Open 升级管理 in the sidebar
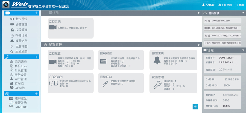Viewport: 246px width, 113px height. click(20, 70)
